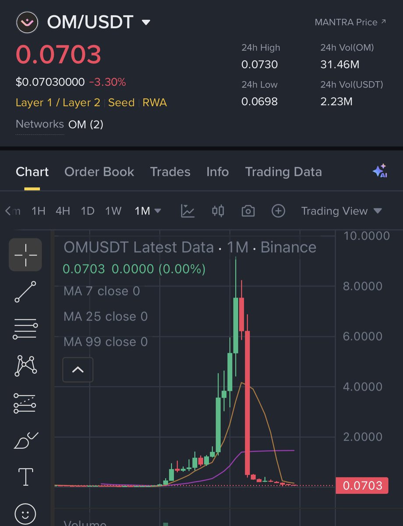Open the 1M interval dropdown
Viewport: 403px width, 526px height.
pyautogui.click(x=148, y=211)
